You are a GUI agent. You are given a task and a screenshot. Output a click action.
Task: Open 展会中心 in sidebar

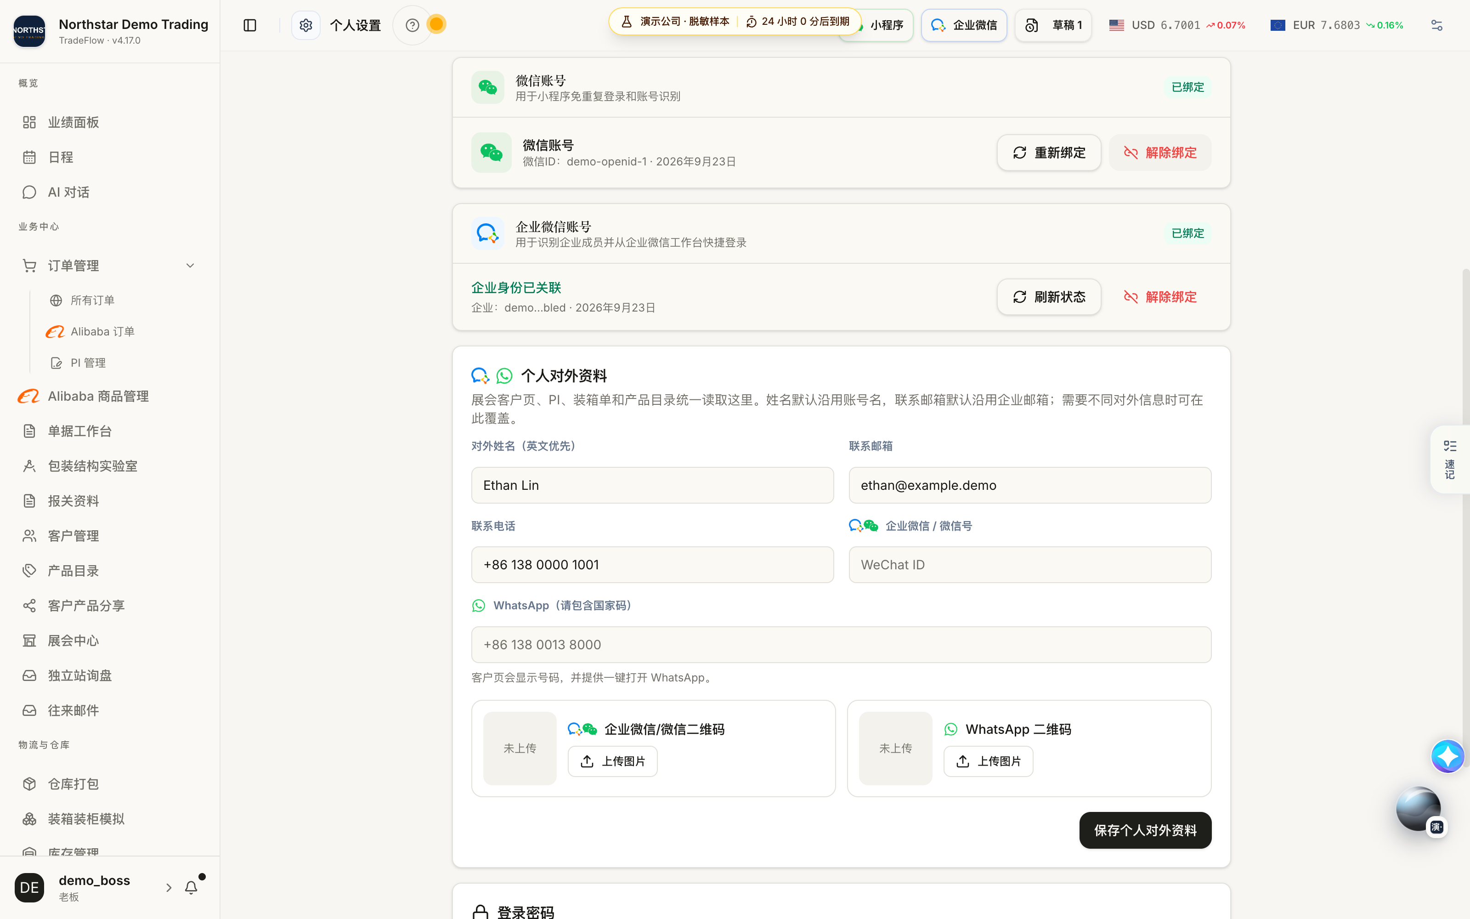(x=110, y=641)
